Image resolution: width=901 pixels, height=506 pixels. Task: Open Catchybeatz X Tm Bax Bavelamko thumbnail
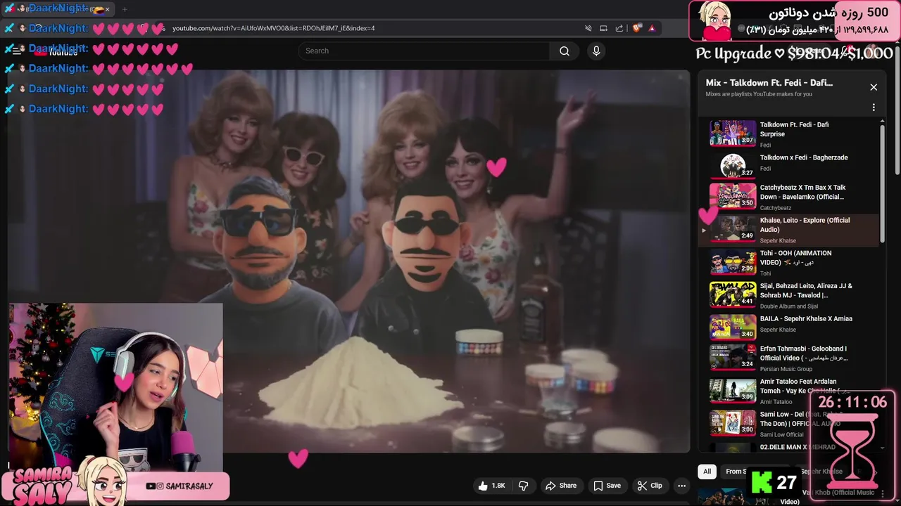pos(733,196)
